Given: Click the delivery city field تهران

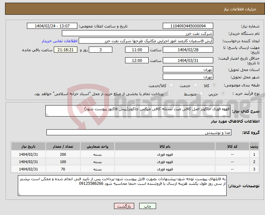Looking at the screenshot, I should [x=188, y=77].
